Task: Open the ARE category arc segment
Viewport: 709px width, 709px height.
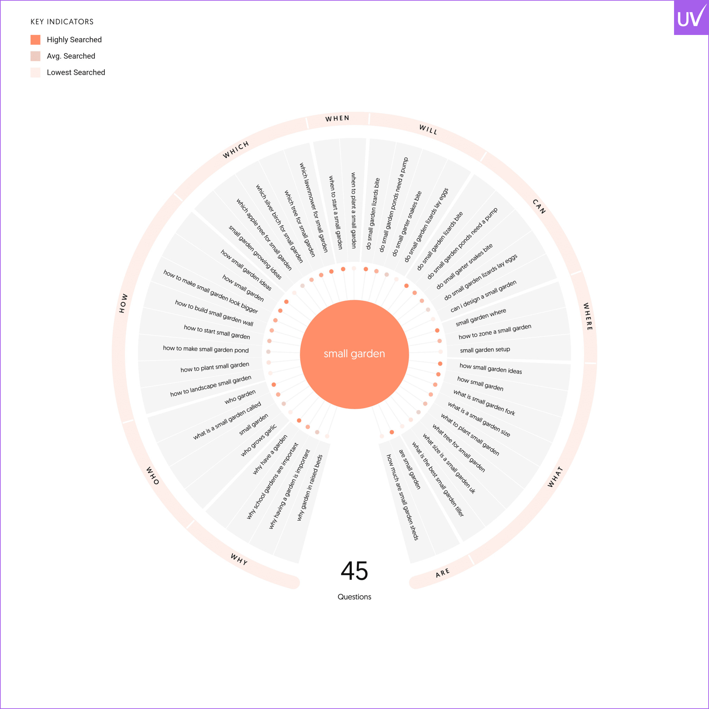Action: [x=442, y=573]
